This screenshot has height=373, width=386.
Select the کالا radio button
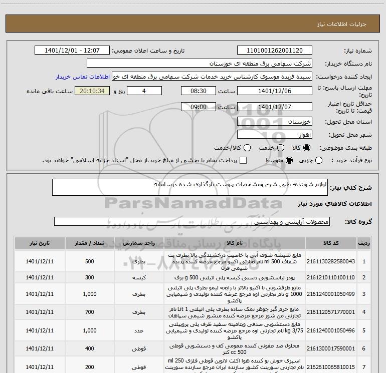coord(307,148)
